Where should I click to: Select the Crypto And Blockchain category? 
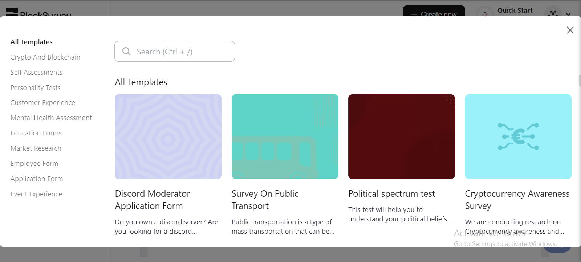tap(45, 57)
